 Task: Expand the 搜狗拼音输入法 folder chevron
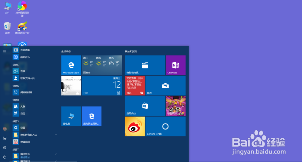[x=56, y=135]
